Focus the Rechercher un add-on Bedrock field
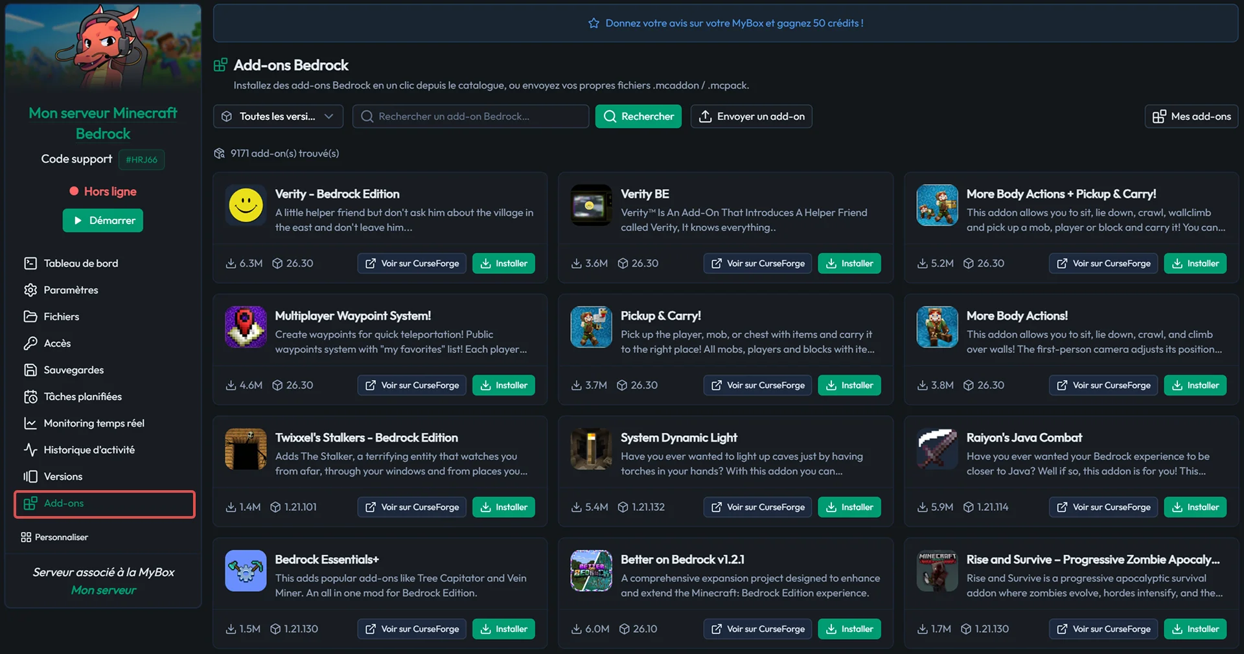Image resolution: width=1244 pixels, height=654 pixels. [x=471, y=117]
